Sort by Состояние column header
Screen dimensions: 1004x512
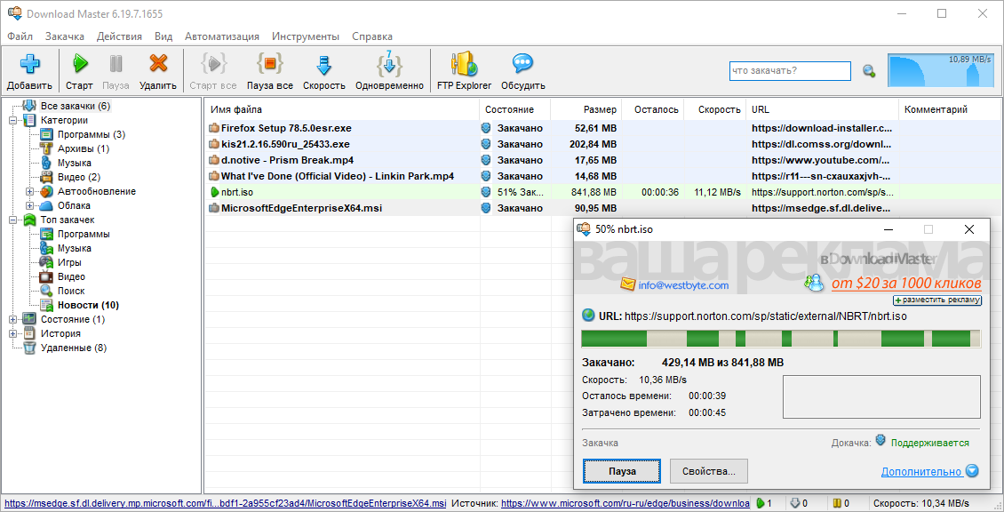pos(514,109)
